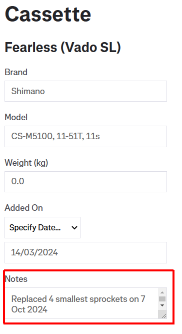Click the Notes scrollbar down arrow
The image size is (182, 334).
162,305
